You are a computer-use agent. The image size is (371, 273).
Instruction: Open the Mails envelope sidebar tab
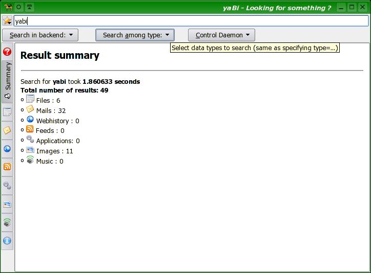click(x=7, y=130)
